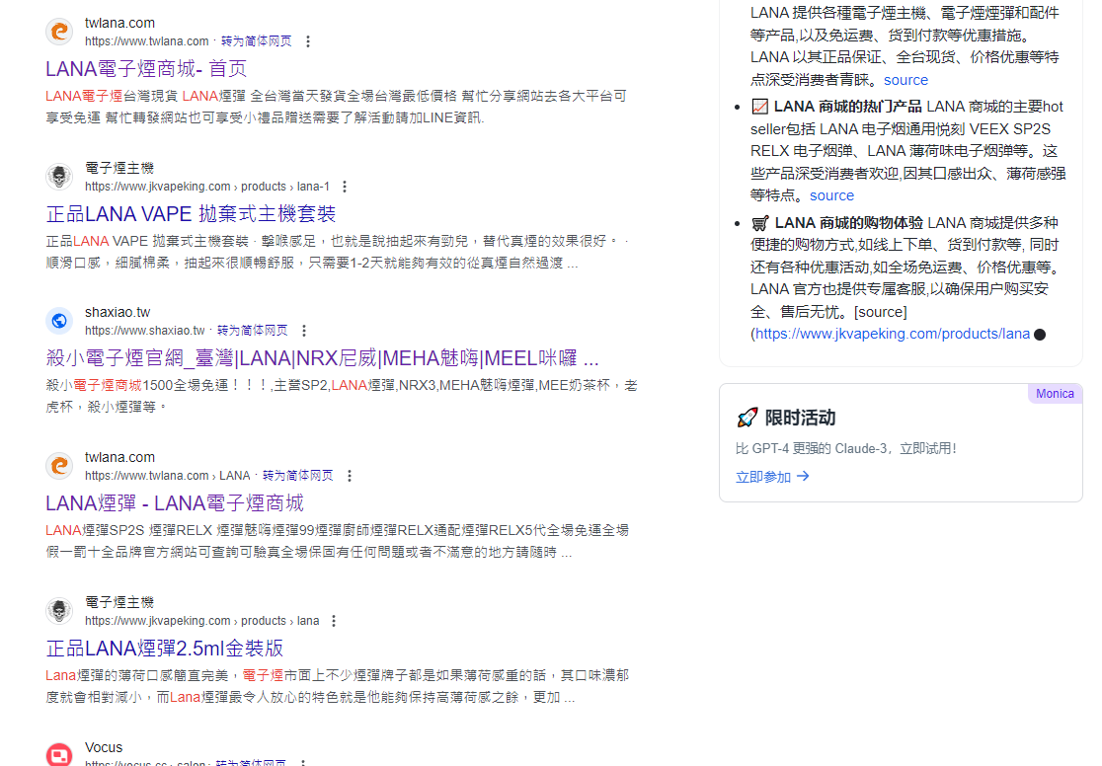The image size is (1102, 766).
Task: Click the twlana.com favicon on the LANA煙彈 result
Action: (59, 466)
